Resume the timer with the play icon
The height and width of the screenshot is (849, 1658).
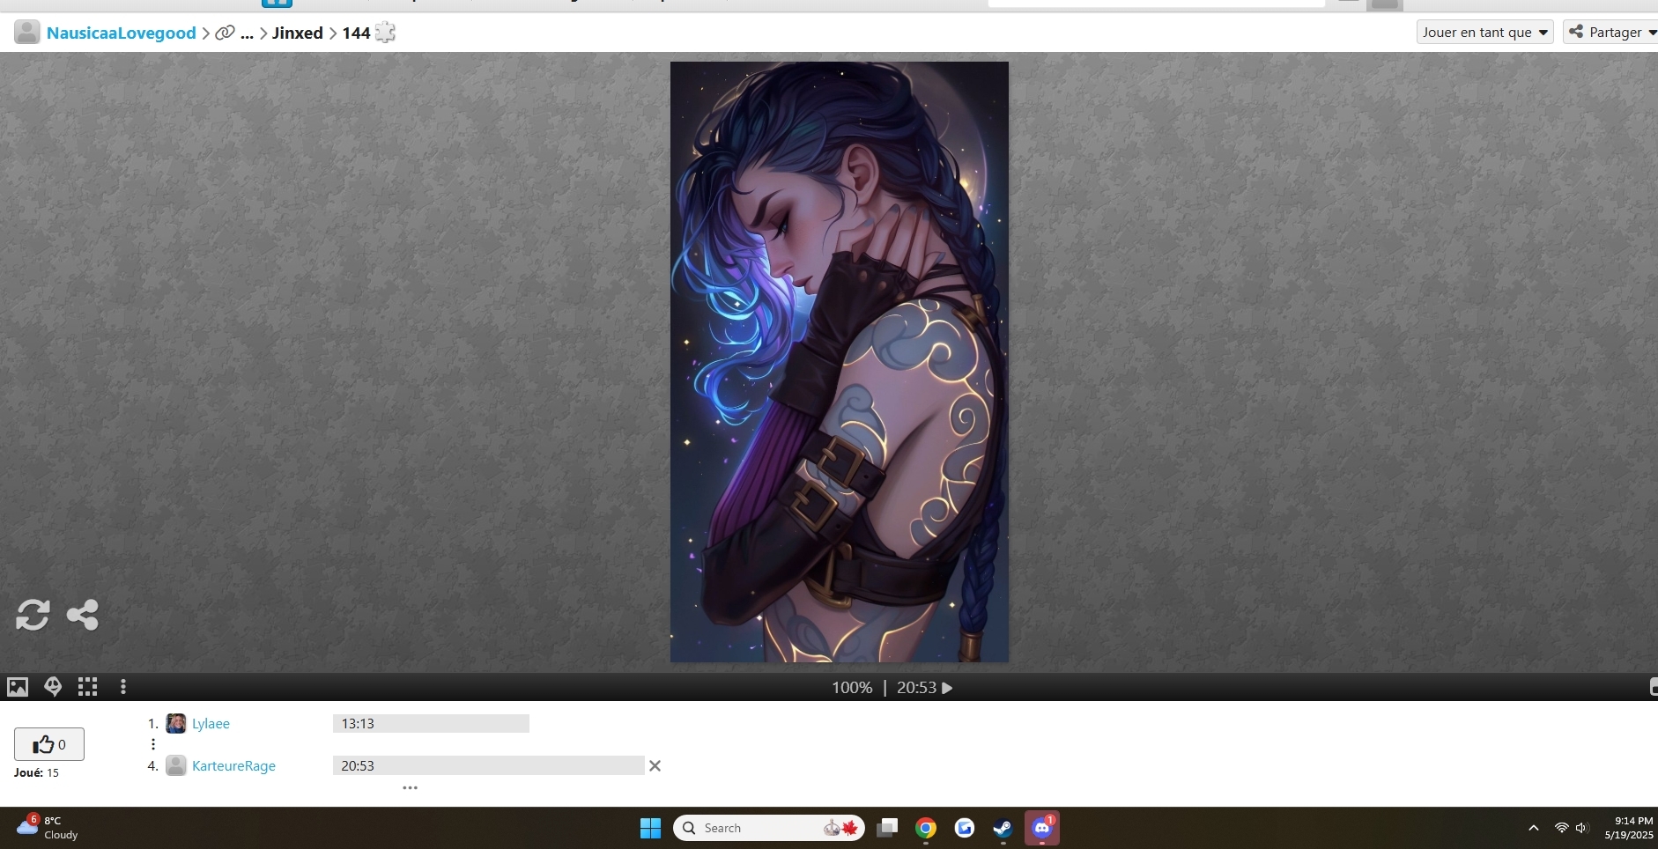948,688
